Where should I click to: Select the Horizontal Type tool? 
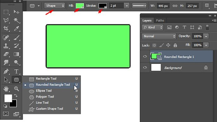pos(16,72)
